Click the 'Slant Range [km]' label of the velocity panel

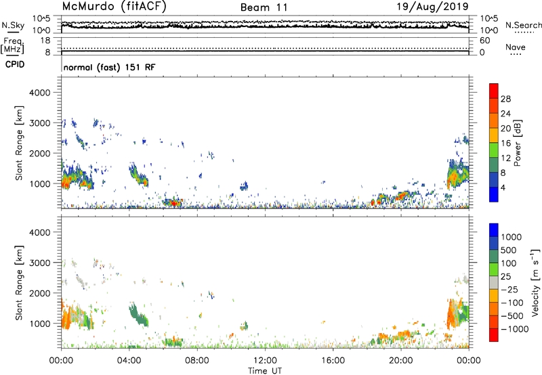point(19,282)
